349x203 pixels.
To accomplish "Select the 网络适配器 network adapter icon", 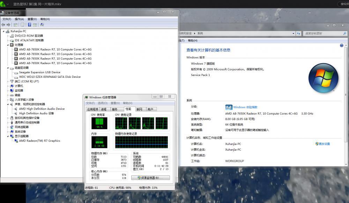I will [12, 127].
